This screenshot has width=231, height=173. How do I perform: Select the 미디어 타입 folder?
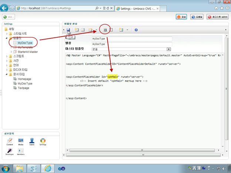pyautogui.click(x=20, y=70)
